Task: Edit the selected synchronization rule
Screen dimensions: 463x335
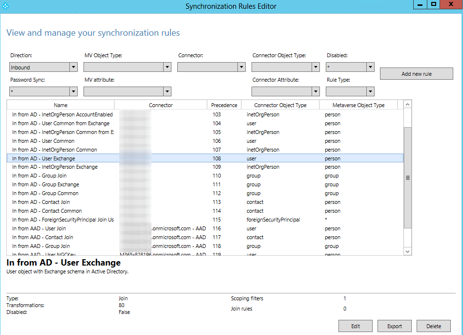Action: (x=355, y=326)
